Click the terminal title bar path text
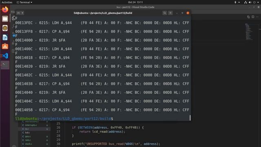 point(103,13)
